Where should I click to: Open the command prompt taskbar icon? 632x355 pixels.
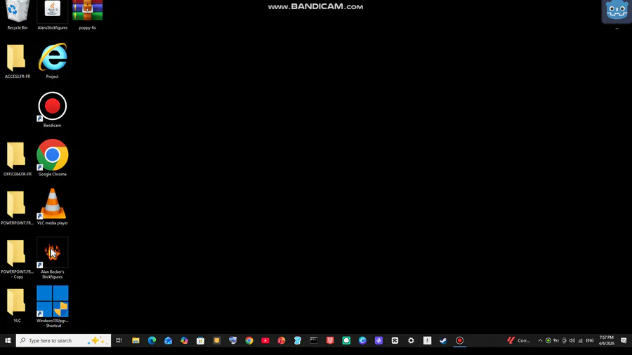[x=314, y=340]
